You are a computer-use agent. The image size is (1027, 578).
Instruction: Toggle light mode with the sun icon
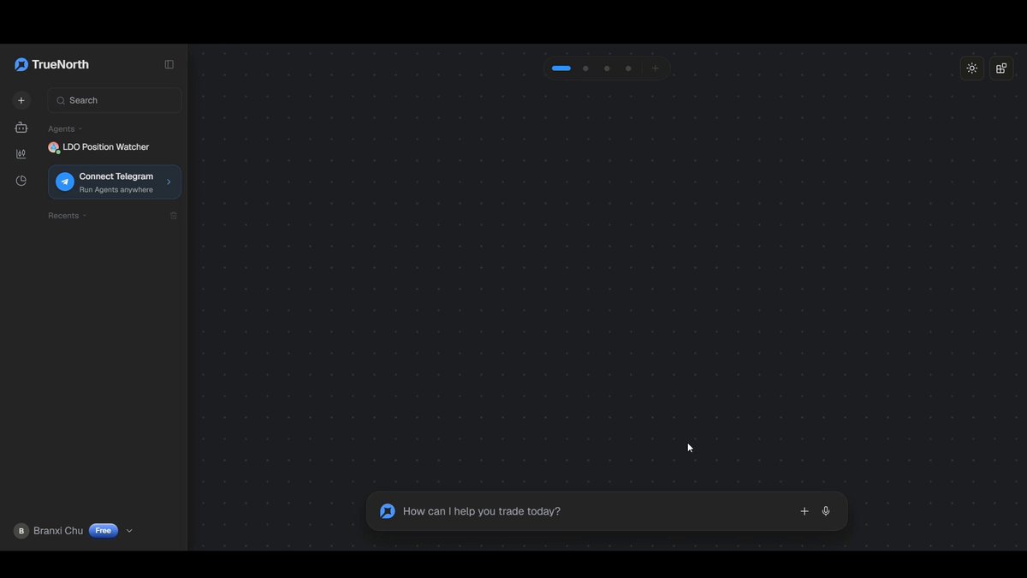click(x=972, y=69)
